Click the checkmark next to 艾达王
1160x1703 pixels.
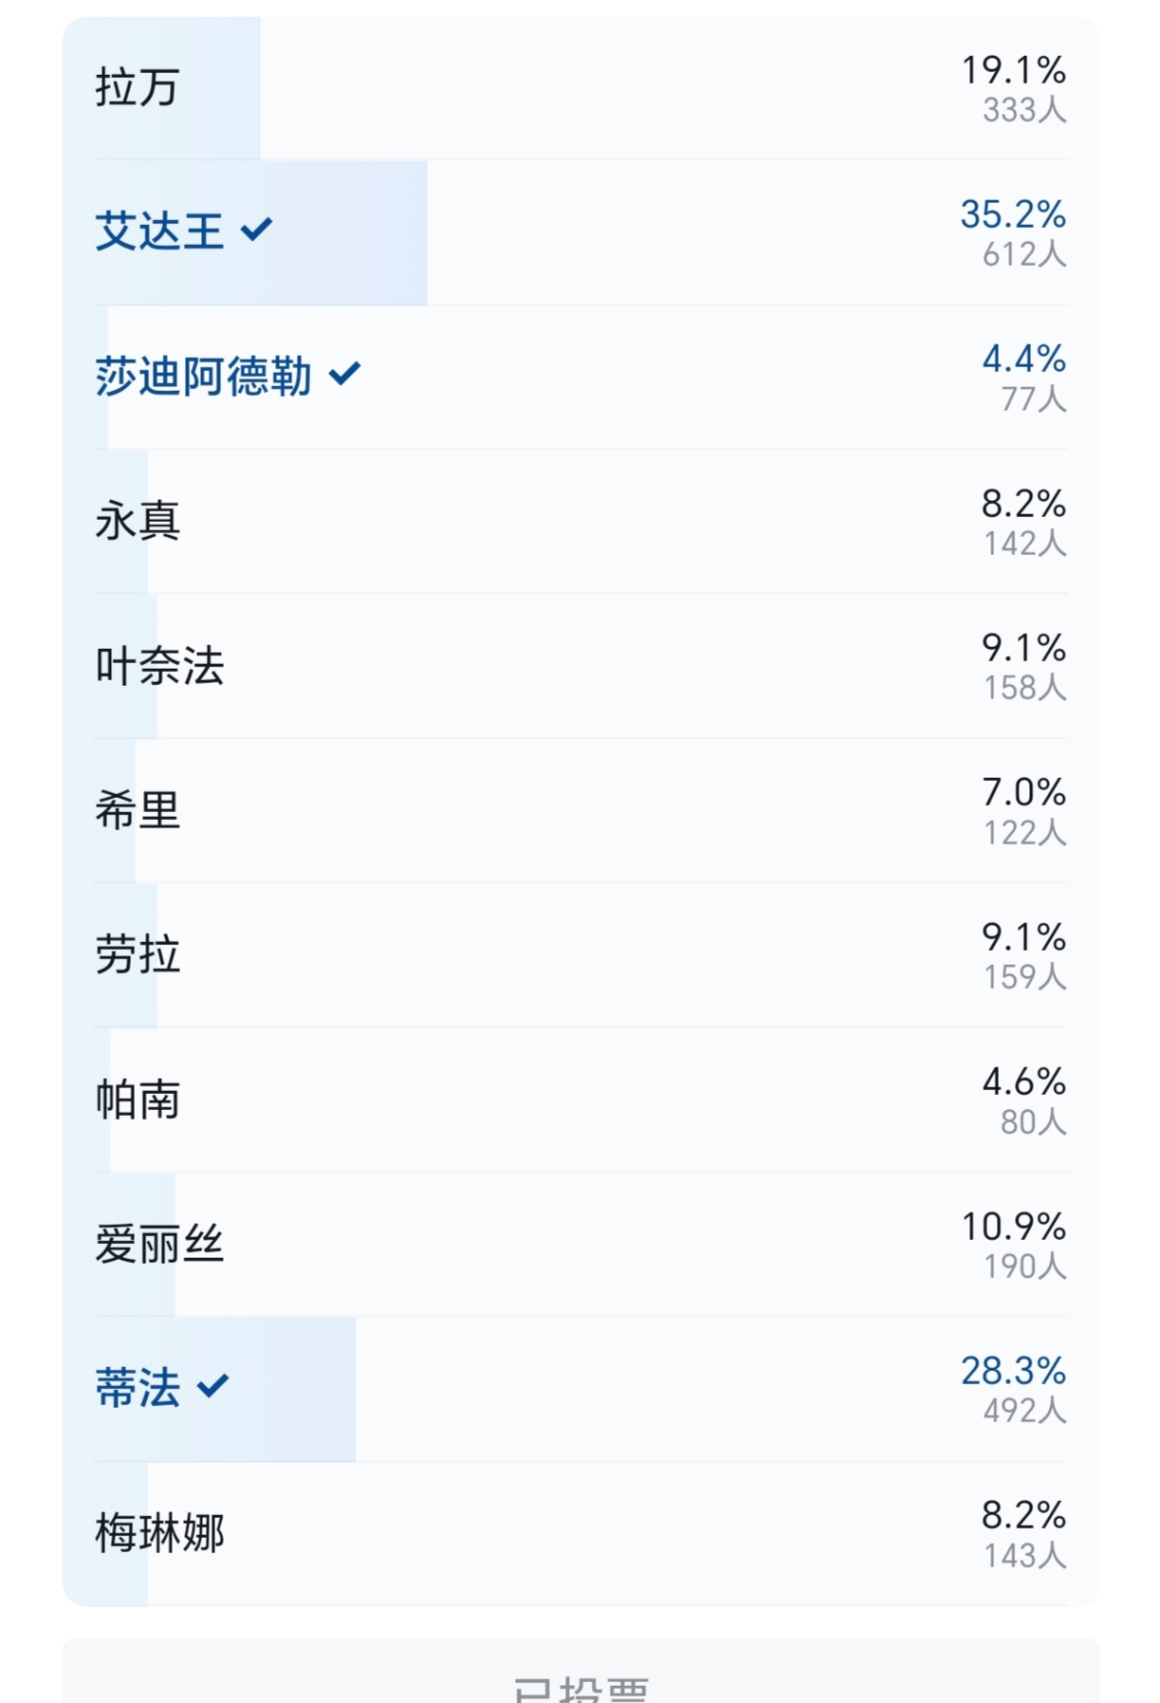256,230
